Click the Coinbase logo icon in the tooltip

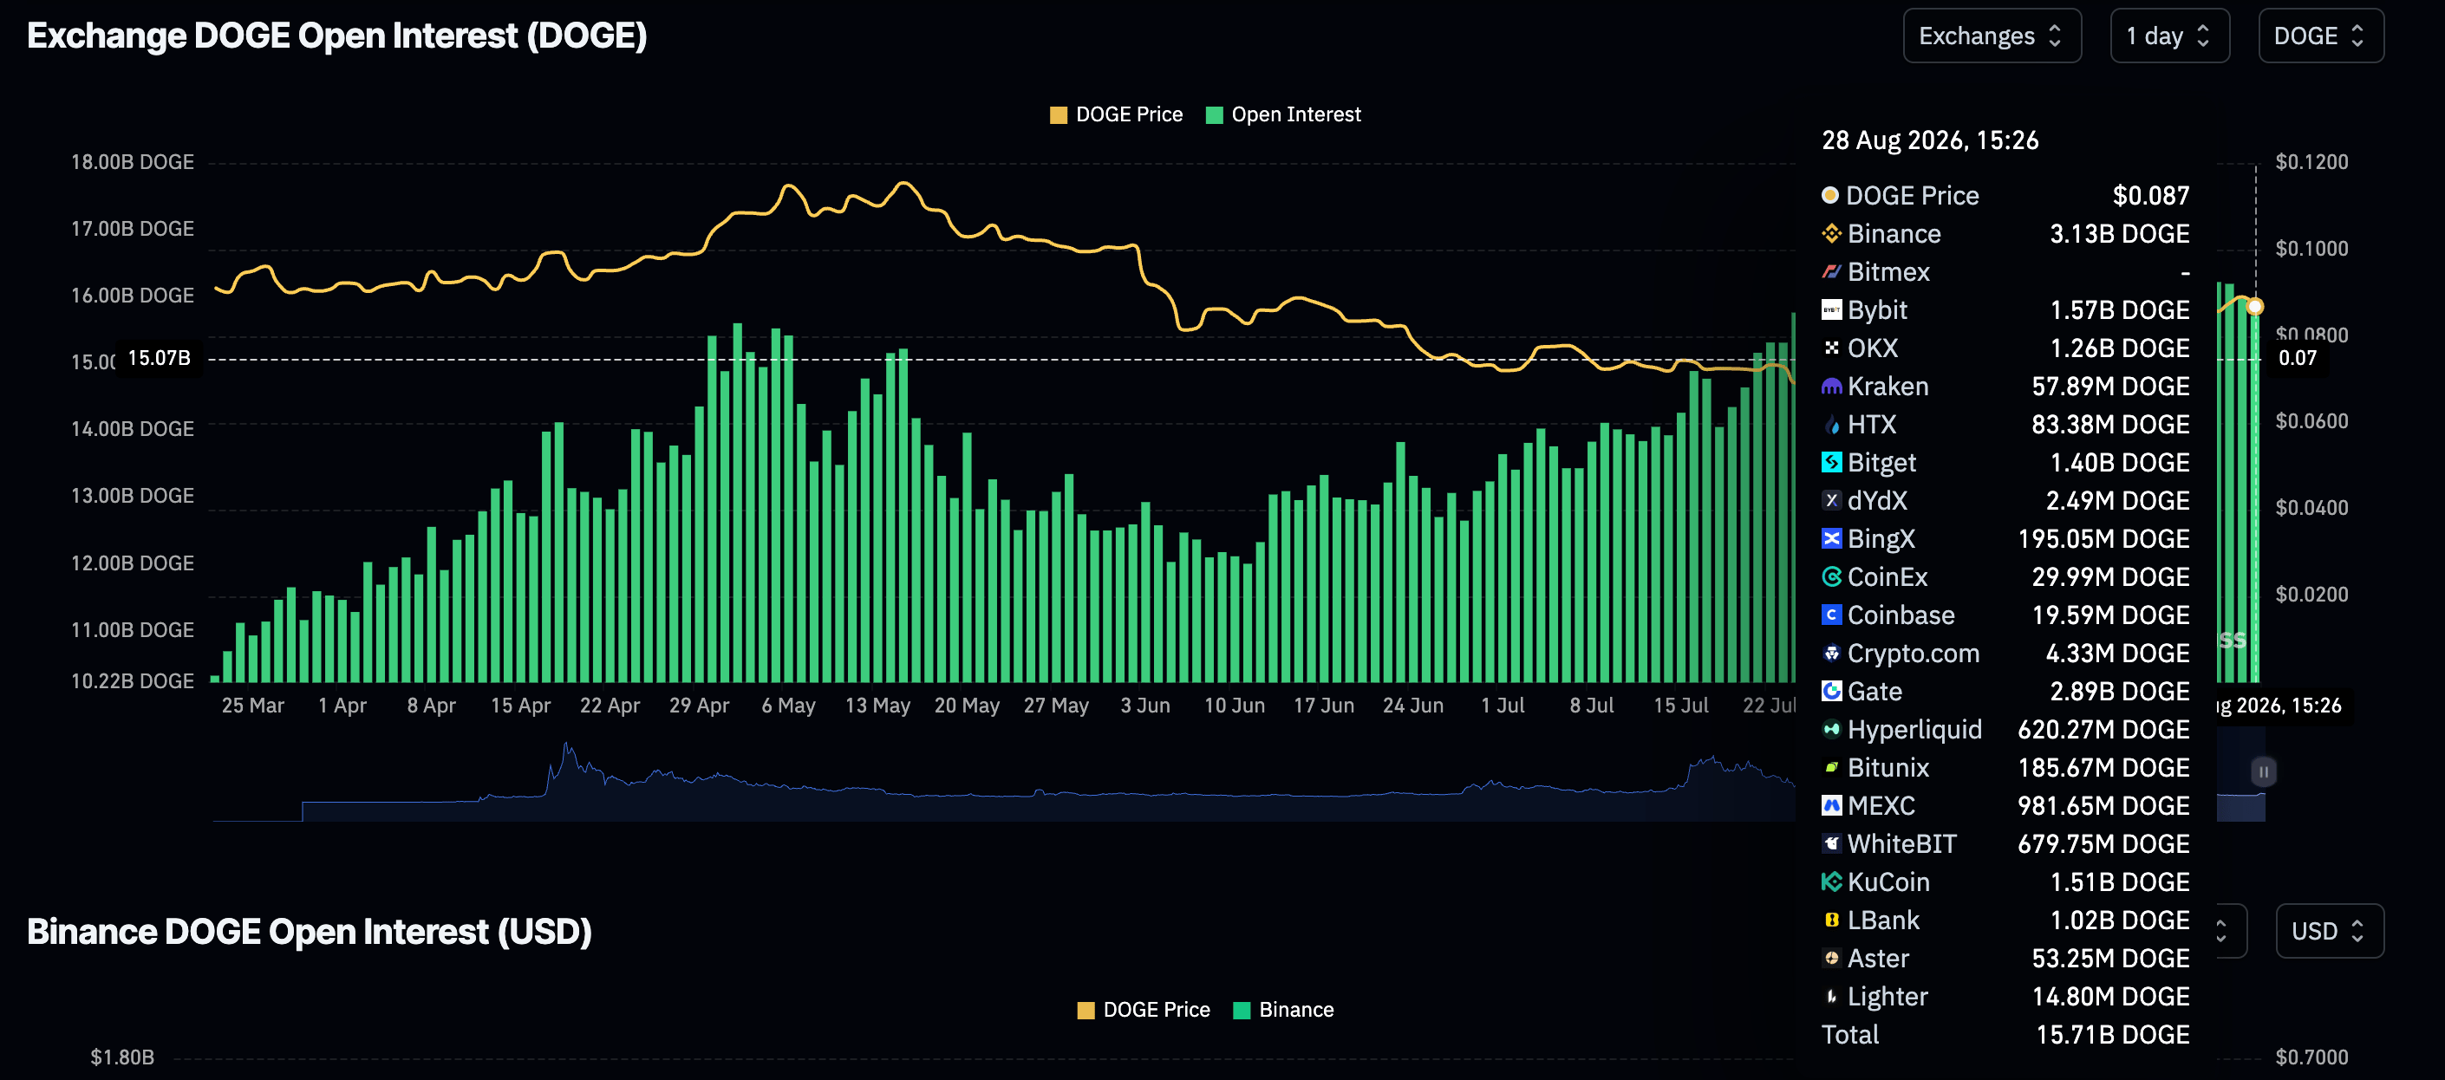(1831, 615)
